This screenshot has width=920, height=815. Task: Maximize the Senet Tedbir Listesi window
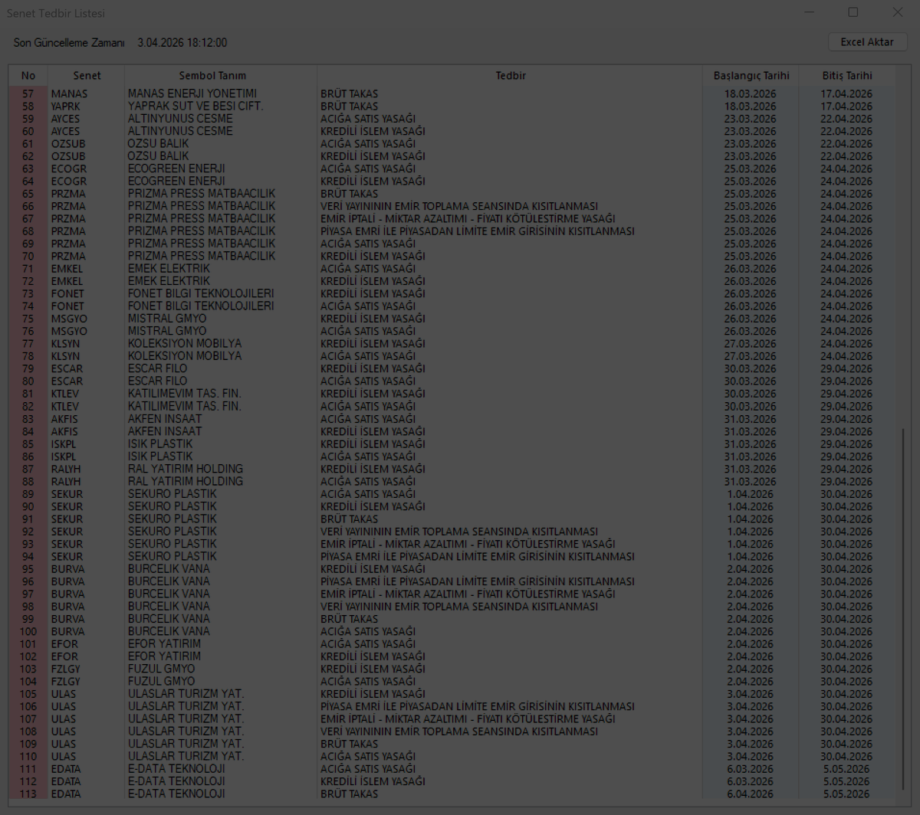[853, 12]
